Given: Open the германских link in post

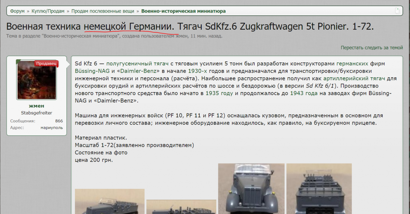Looking at the screenshot, I should (x=352, y=64).
